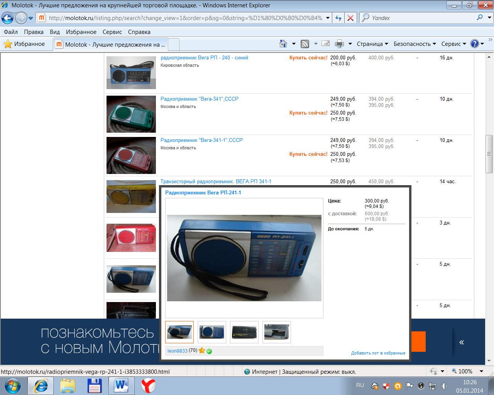The image size is (494, 395).
Task: Open Yandex browser taskbar icon
Action: click(148, 386)
